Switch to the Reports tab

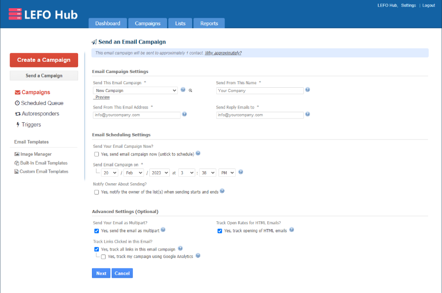(x=209, y=23)
